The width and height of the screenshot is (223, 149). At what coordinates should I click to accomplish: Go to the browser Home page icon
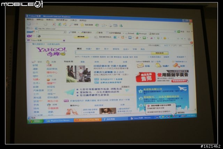pos(65,24)
